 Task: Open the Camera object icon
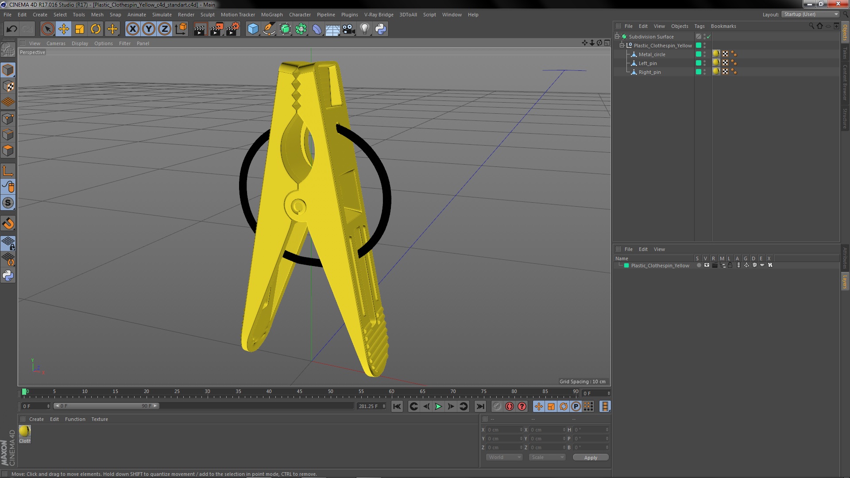pos(349,29)
